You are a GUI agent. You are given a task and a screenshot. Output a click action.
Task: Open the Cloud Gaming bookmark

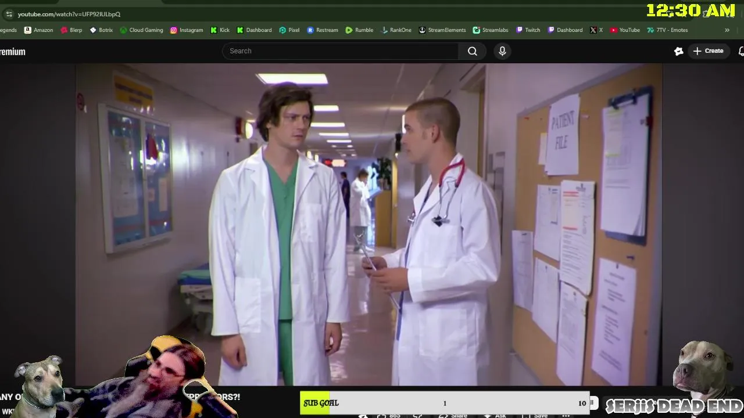click(x=141, y=30)
